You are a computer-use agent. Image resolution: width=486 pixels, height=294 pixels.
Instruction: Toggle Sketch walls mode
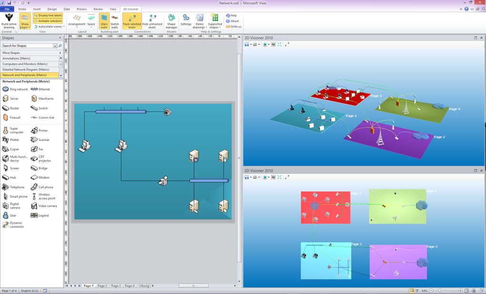click(115, 21)
